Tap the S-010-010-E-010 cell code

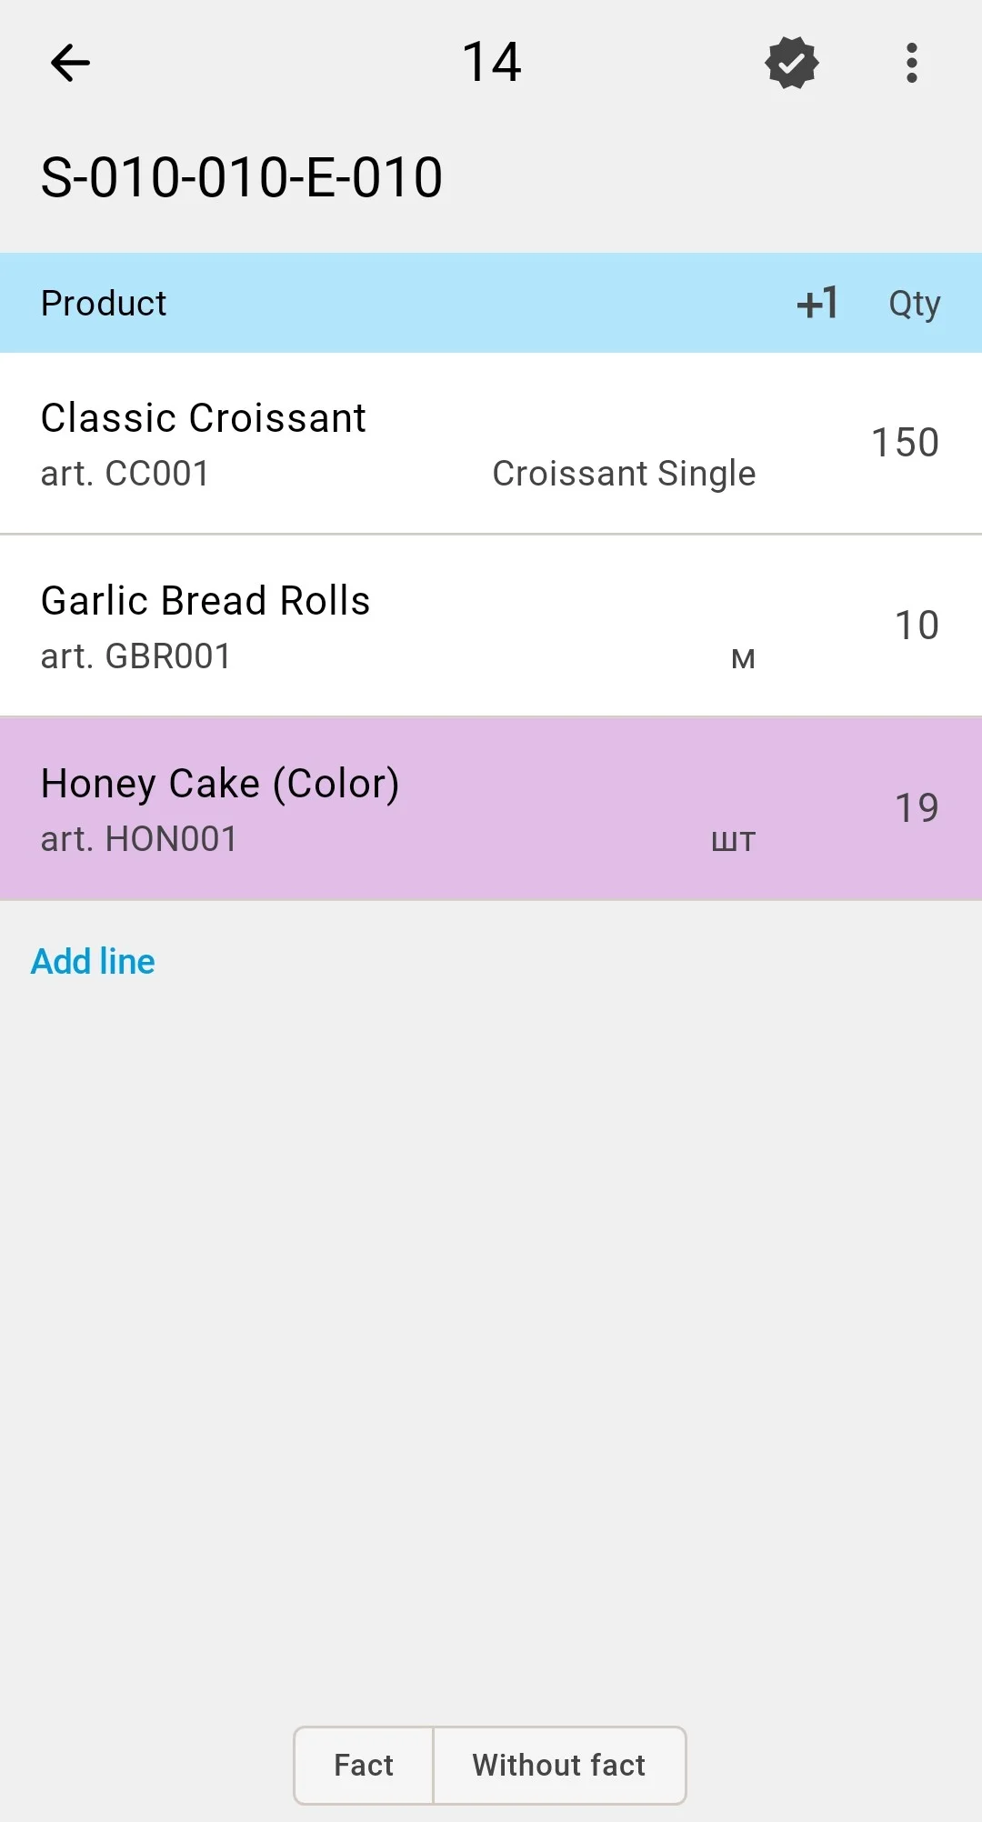[x=242, y=176]
